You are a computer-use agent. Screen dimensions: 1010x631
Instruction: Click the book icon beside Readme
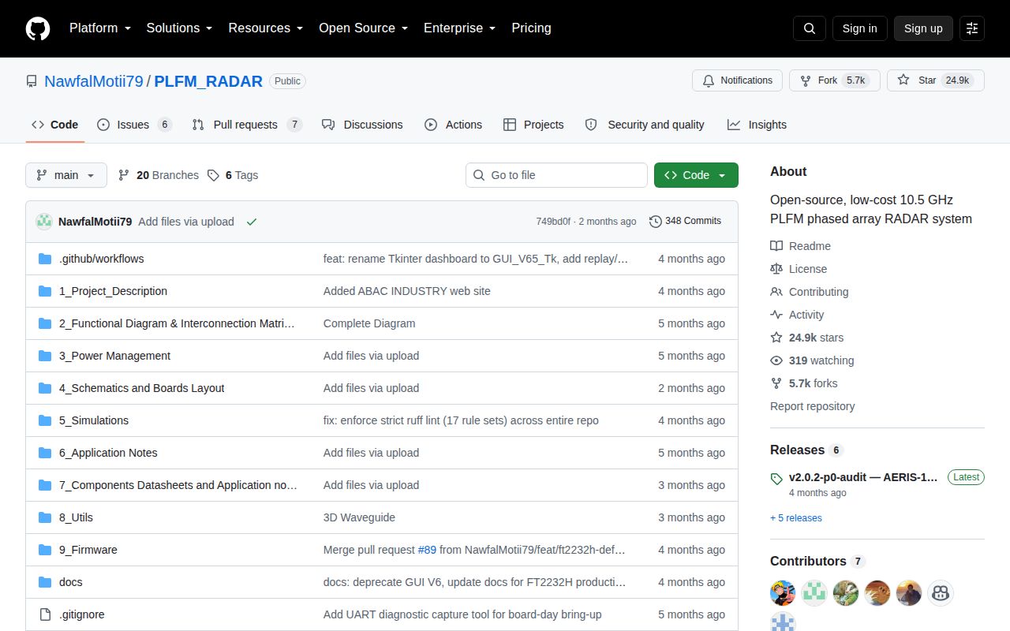(x=776, y=246)
